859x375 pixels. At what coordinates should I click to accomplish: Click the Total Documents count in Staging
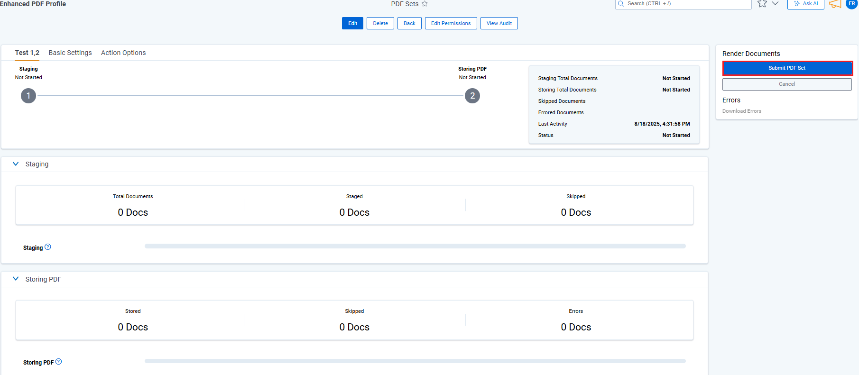click(x=133, y=212)
